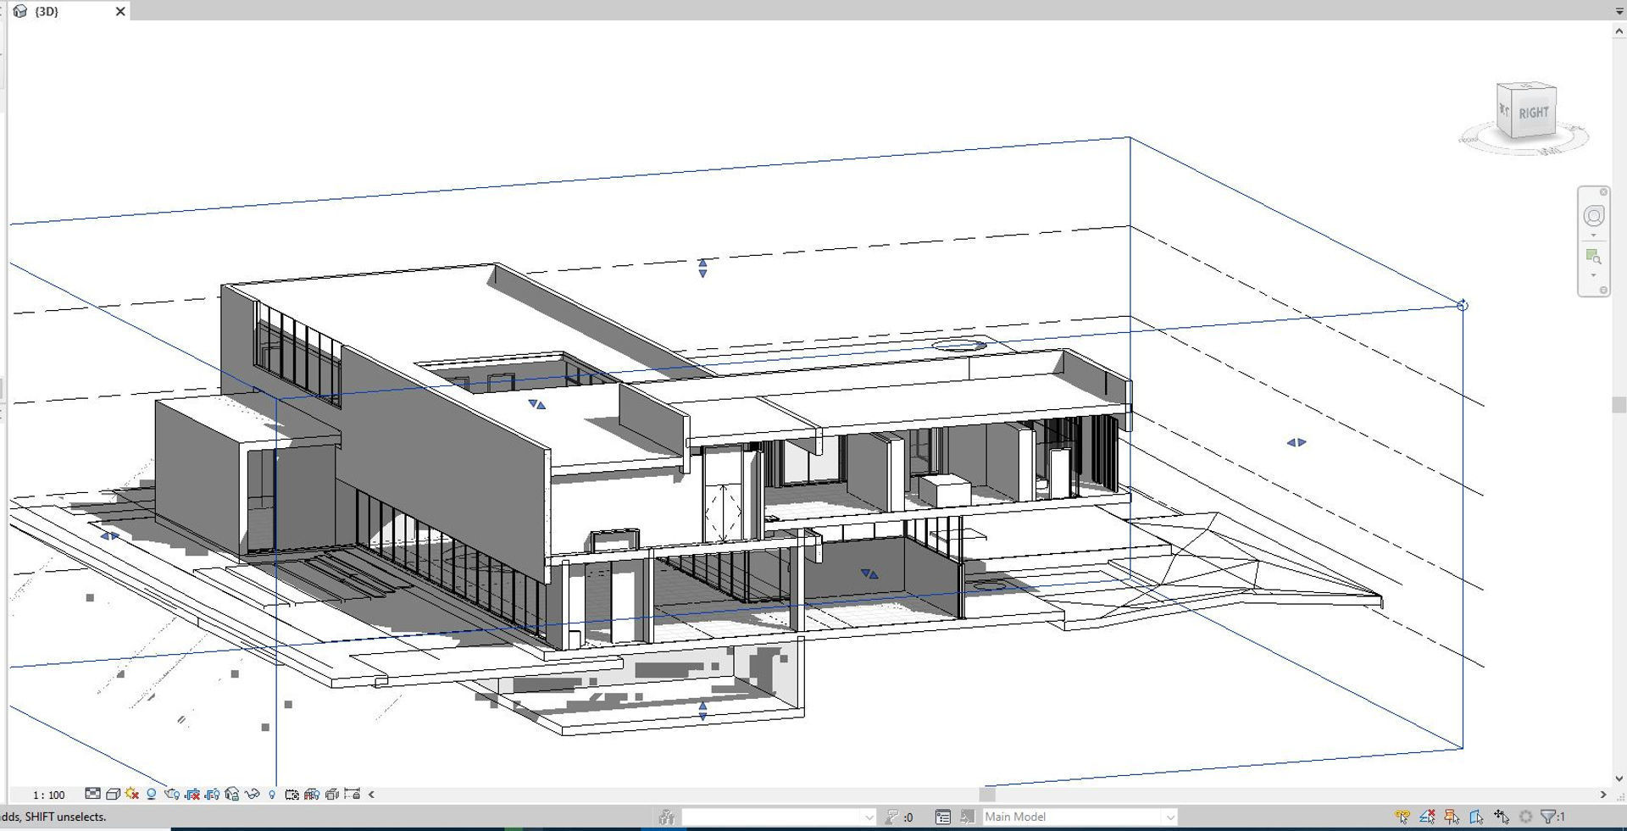The image size is (1627, 831).
Task: Show or hide the crop region
Action: tap(212, 794)
